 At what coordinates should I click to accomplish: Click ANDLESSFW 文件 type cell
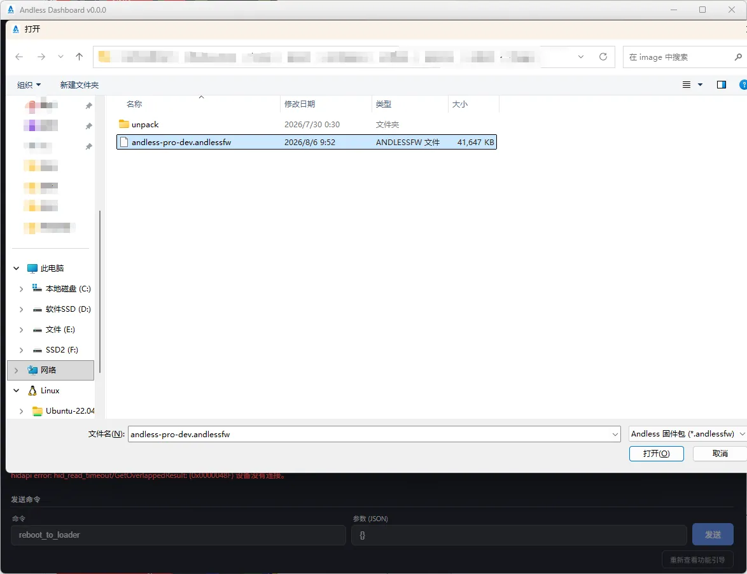click(408, 142)
